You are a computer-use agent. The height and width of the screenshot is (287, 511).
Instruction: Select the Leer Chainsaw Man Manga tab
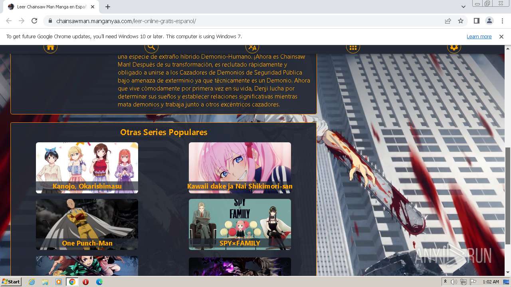pos(51,7)
